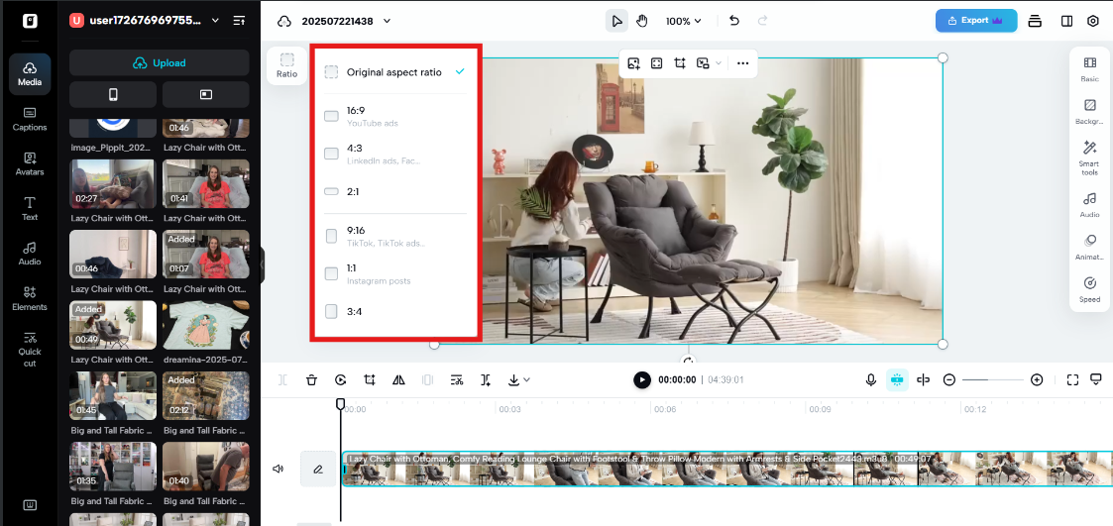Viewport: 1113px width, 526px height.
Task: Expand the user account dropdown
Action: pos(216,21)
